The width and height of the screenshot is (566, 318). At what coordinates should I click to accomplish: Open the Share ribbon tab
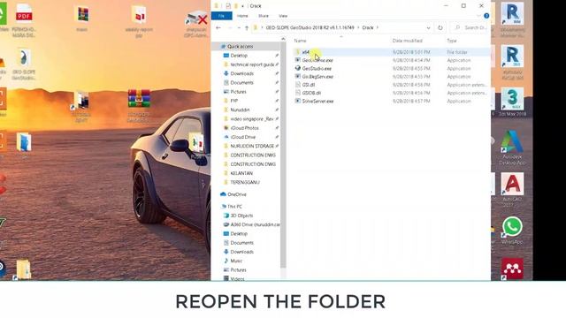tap(264, 16)
